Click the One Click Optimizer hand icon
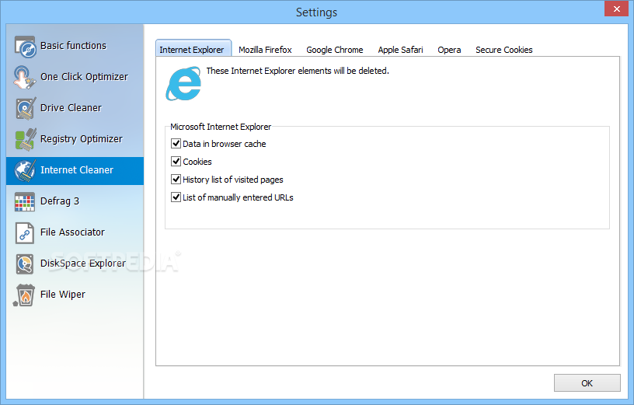Image resolution: width=634 pixels, height=405 pixels. point(24,77)
